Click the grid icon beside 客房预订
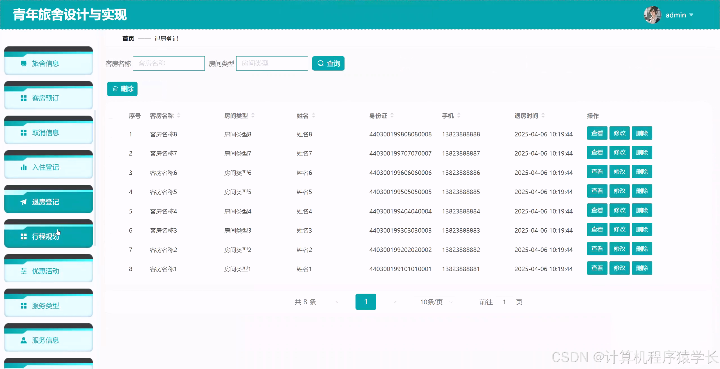Image resolution: width=720 pixels, height=369 pixels. point(24,98)
